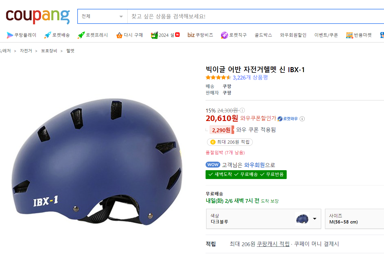Open the 골드박스 menu item

263,35
